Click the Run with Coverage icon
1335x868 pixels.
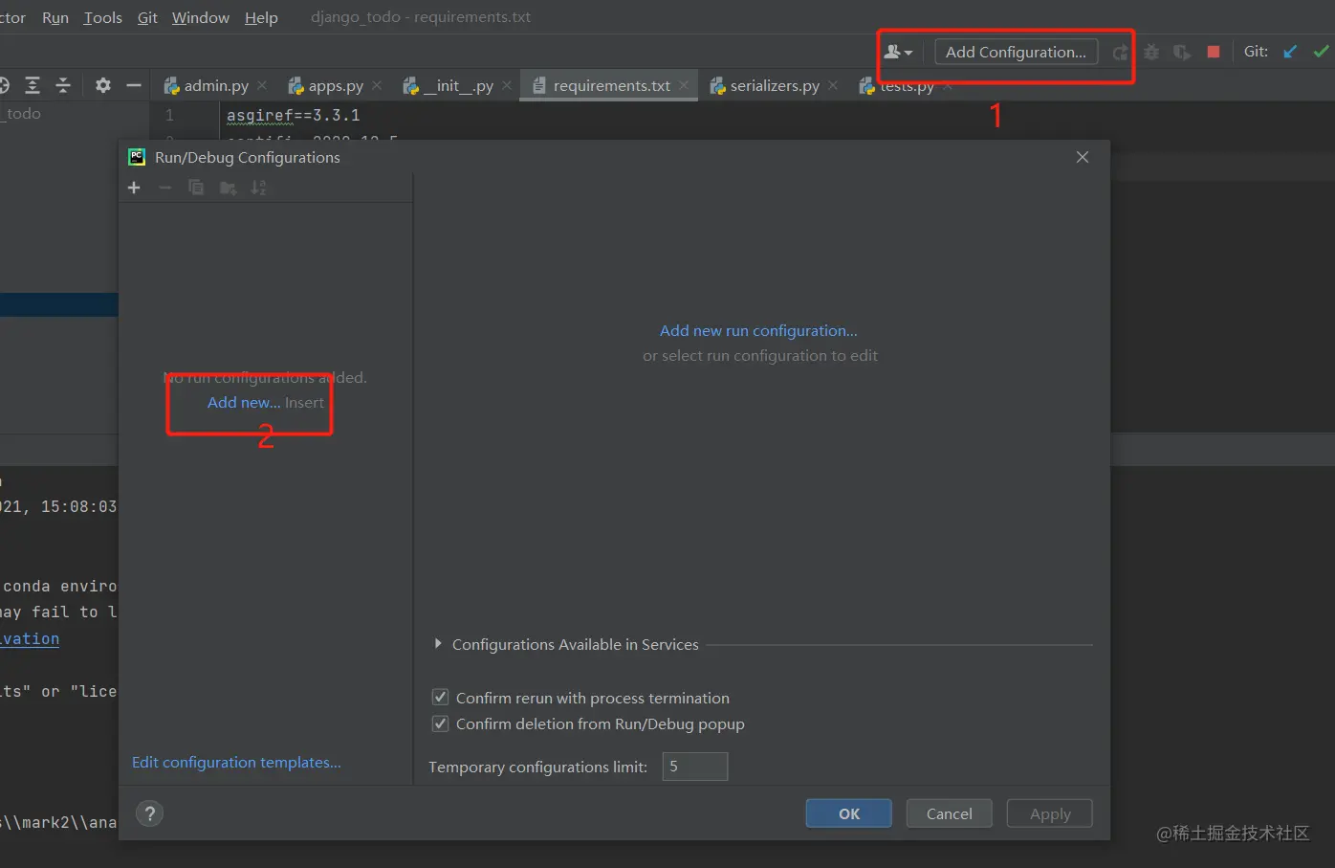click(x=1182, y=53)
